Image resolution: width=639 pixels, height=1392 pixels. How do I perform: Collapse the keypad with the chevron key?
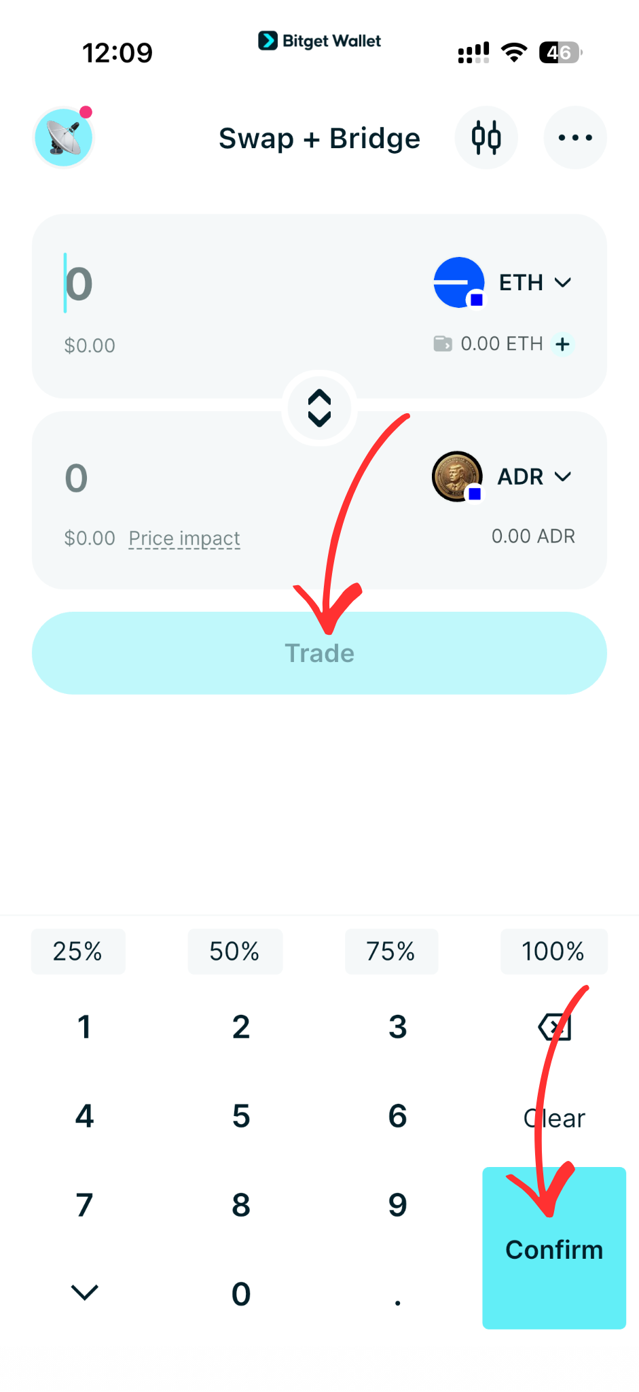click(84, 1292)
